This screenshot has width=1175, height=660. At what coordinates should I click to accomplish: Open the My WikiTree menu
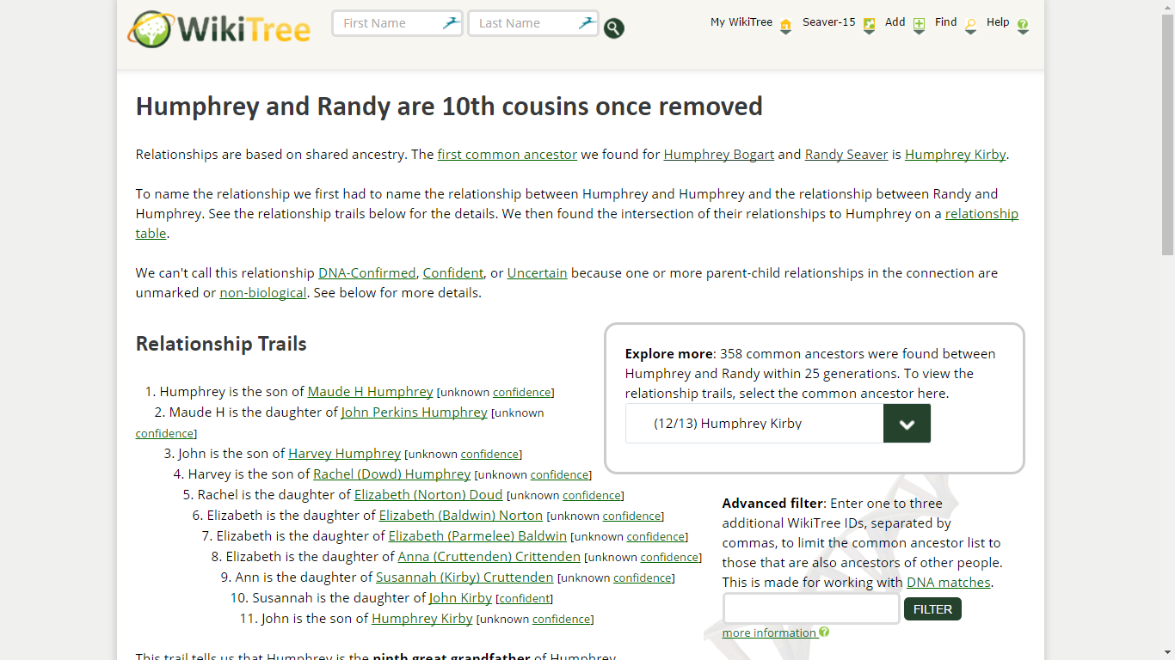(741, 22)
